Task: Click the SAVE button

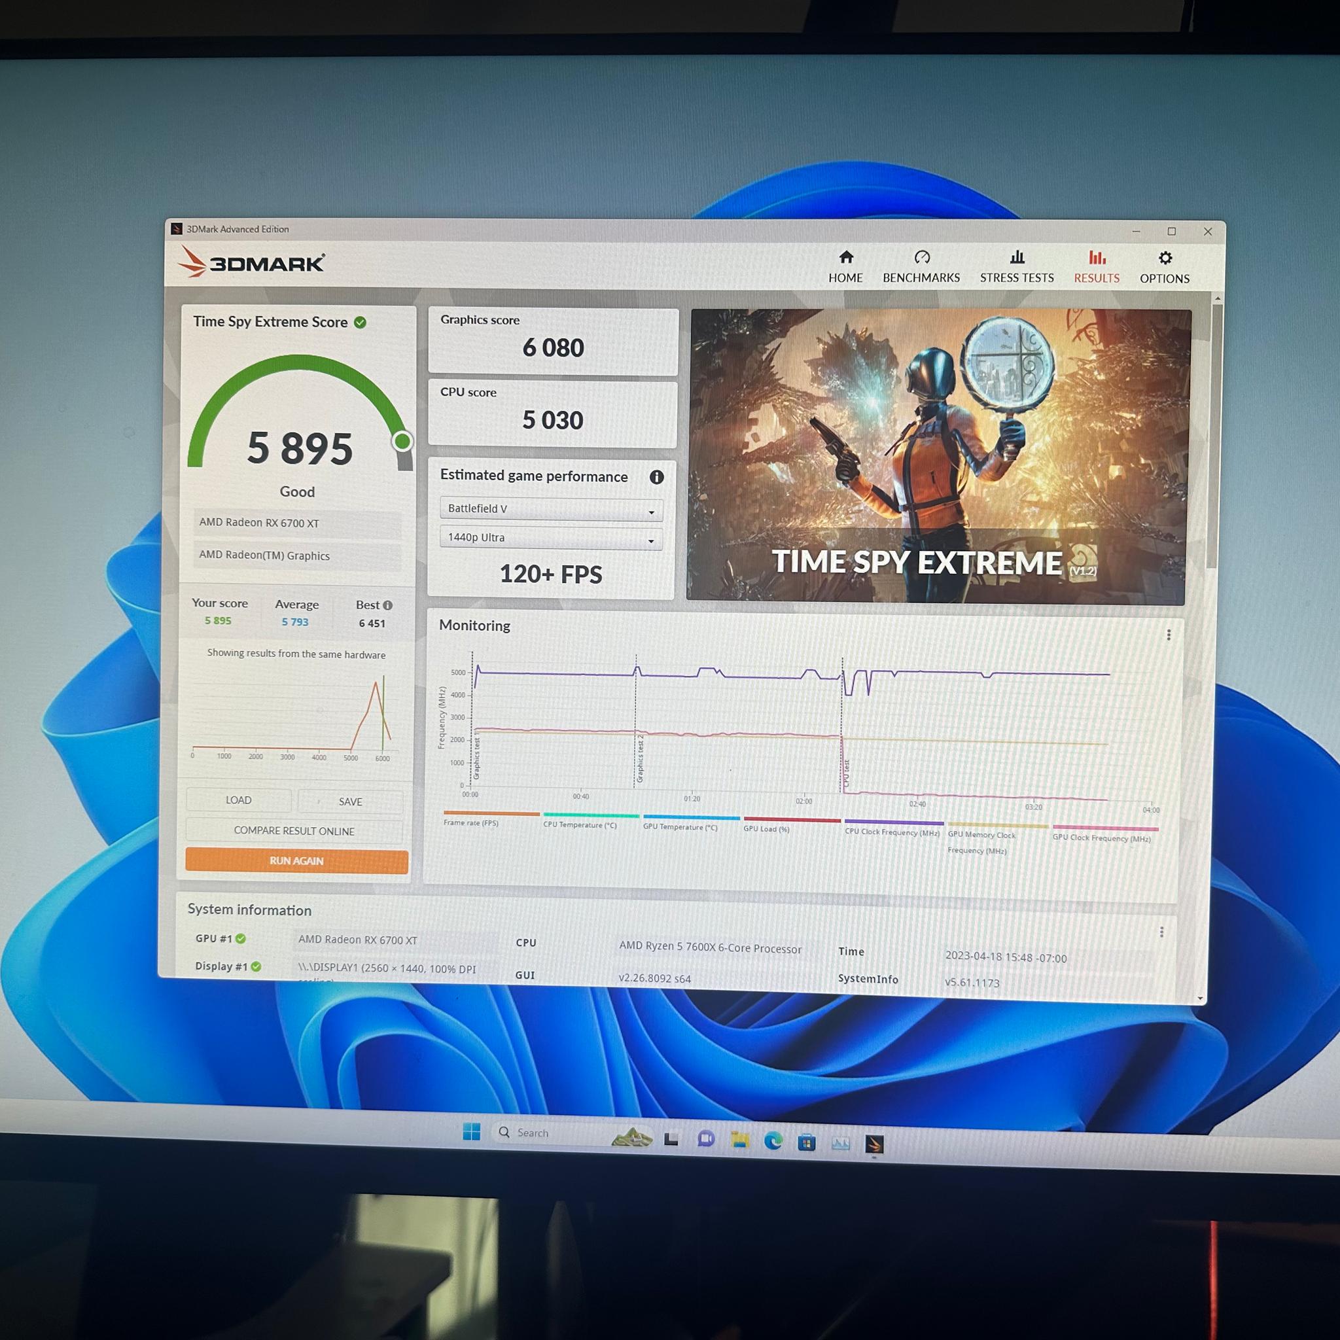Action: (x=350, y=802)
